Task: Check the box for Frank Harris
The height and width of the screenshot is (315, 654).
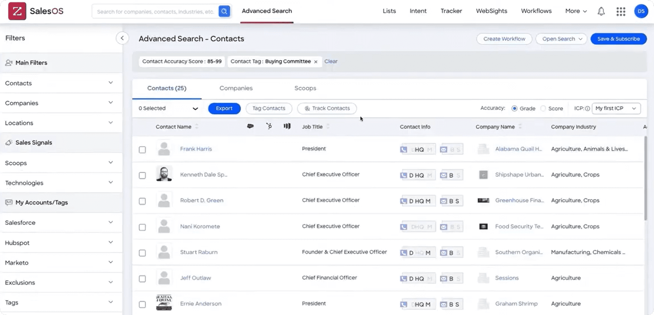Action: pyautogui.click(x=142, y=150)
